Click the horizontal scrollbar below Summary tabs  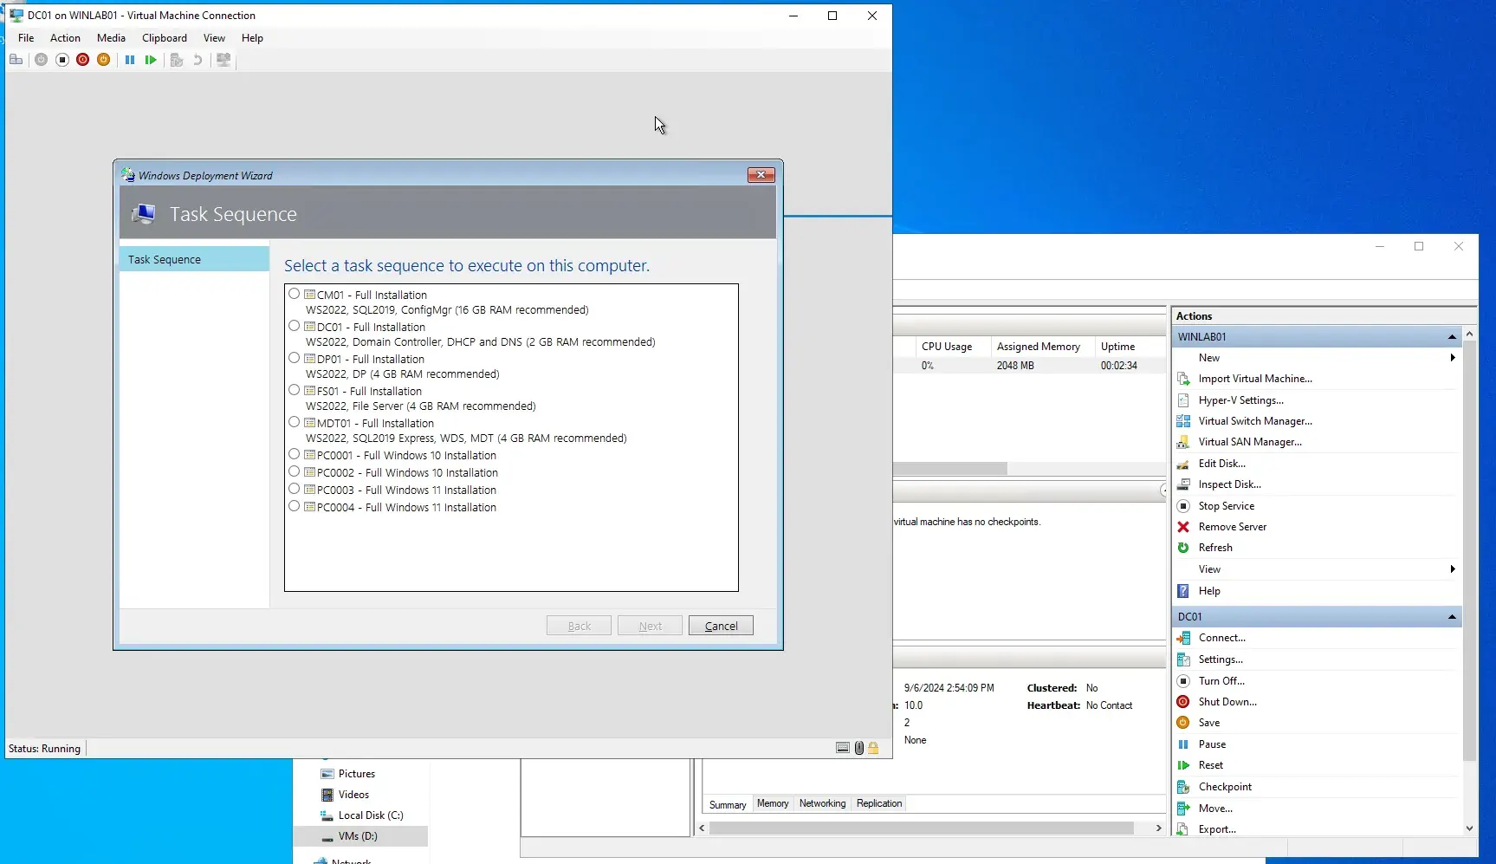click(922, 828)
